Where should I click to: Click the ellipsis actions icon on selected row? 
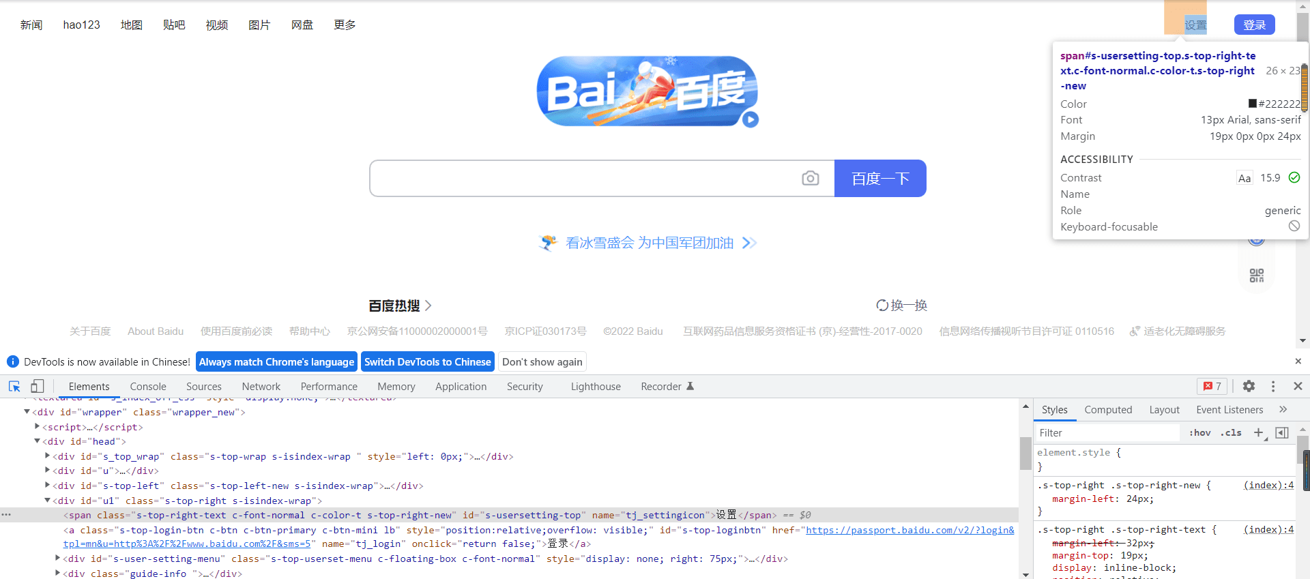click(6, 515)
